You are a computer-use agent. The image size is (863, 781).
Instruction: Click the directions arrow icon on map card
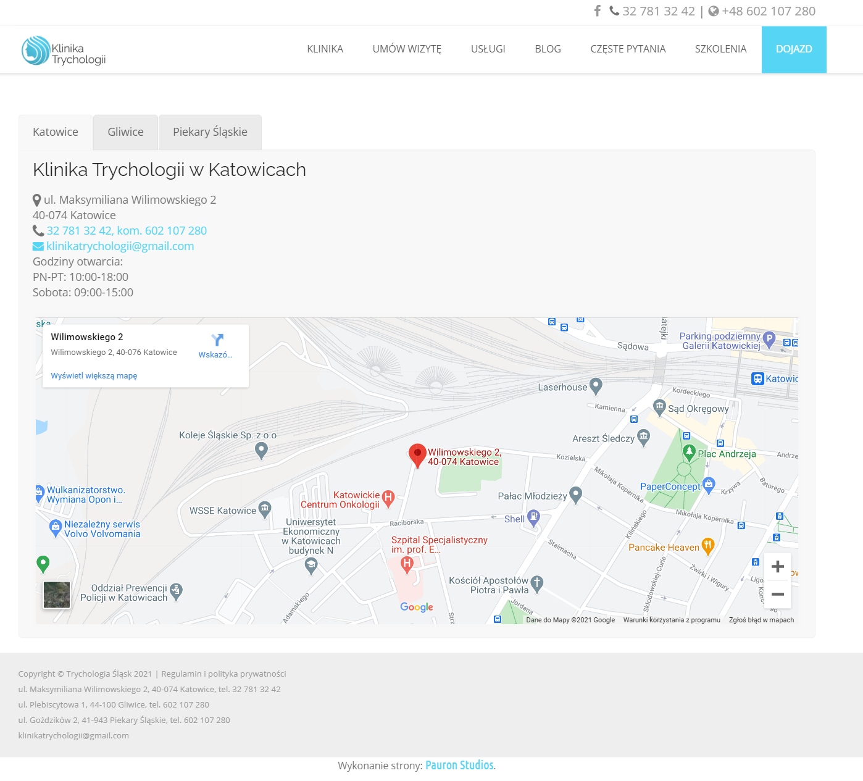[217, 340]
